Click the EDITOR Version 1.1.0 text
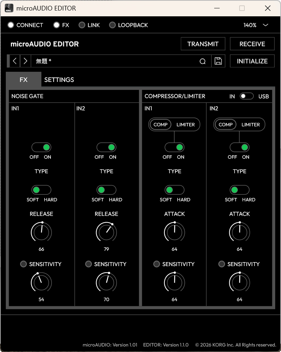Screen dimensions: 281x352 click(x=166, y=345)
